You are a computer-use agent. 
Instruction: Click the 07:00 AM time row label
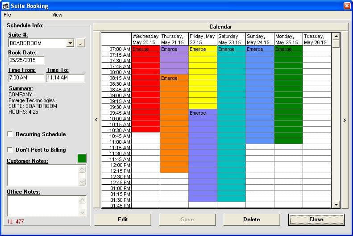(x=116, y=49)
